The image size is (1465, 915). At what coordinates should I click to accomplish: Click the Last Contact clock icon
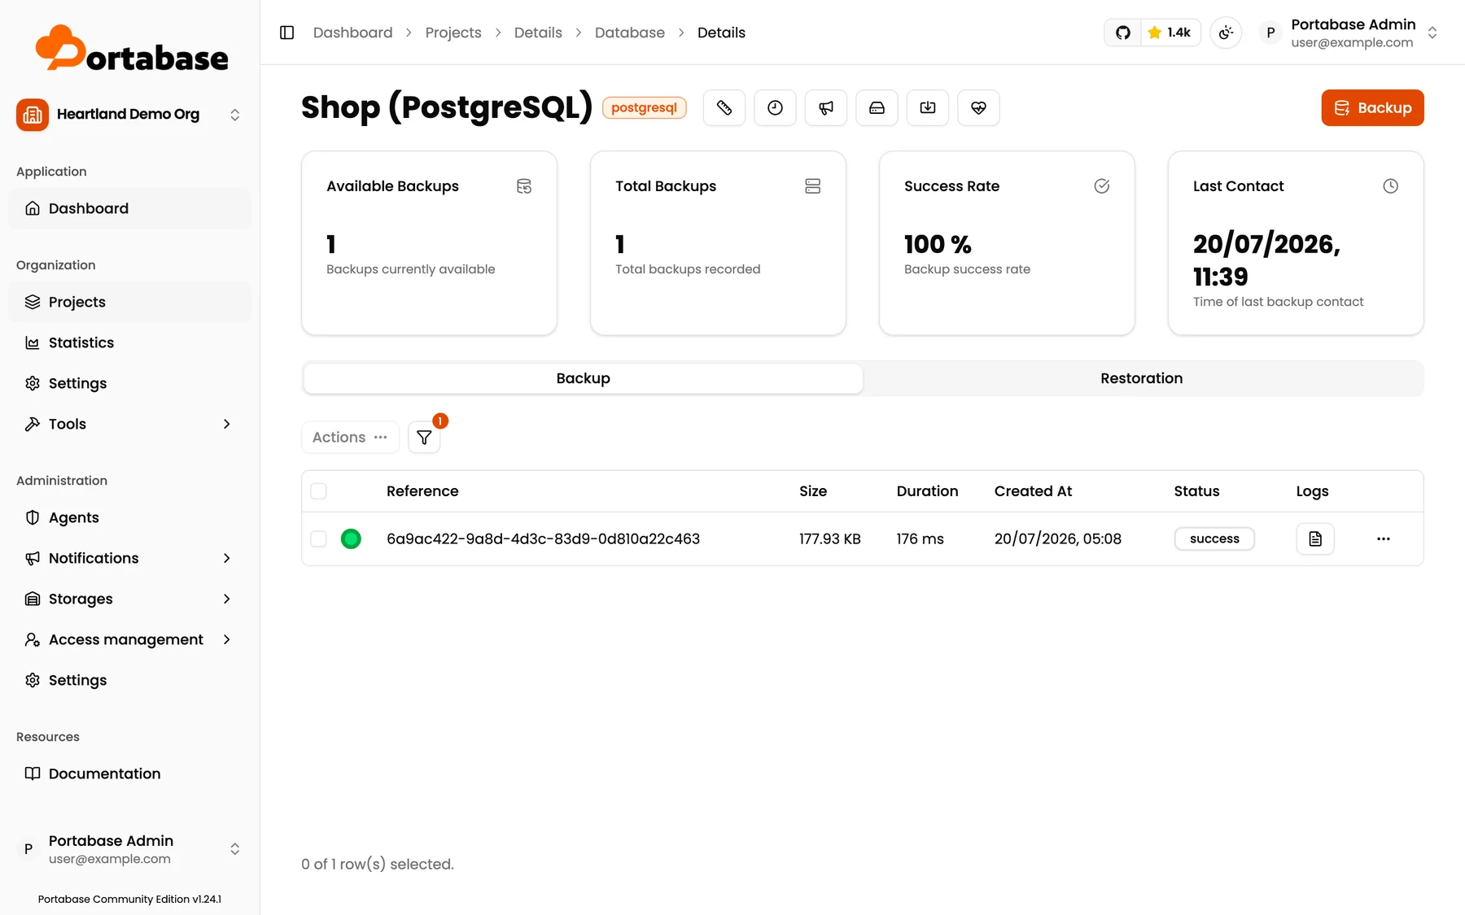pos(1390,186)
